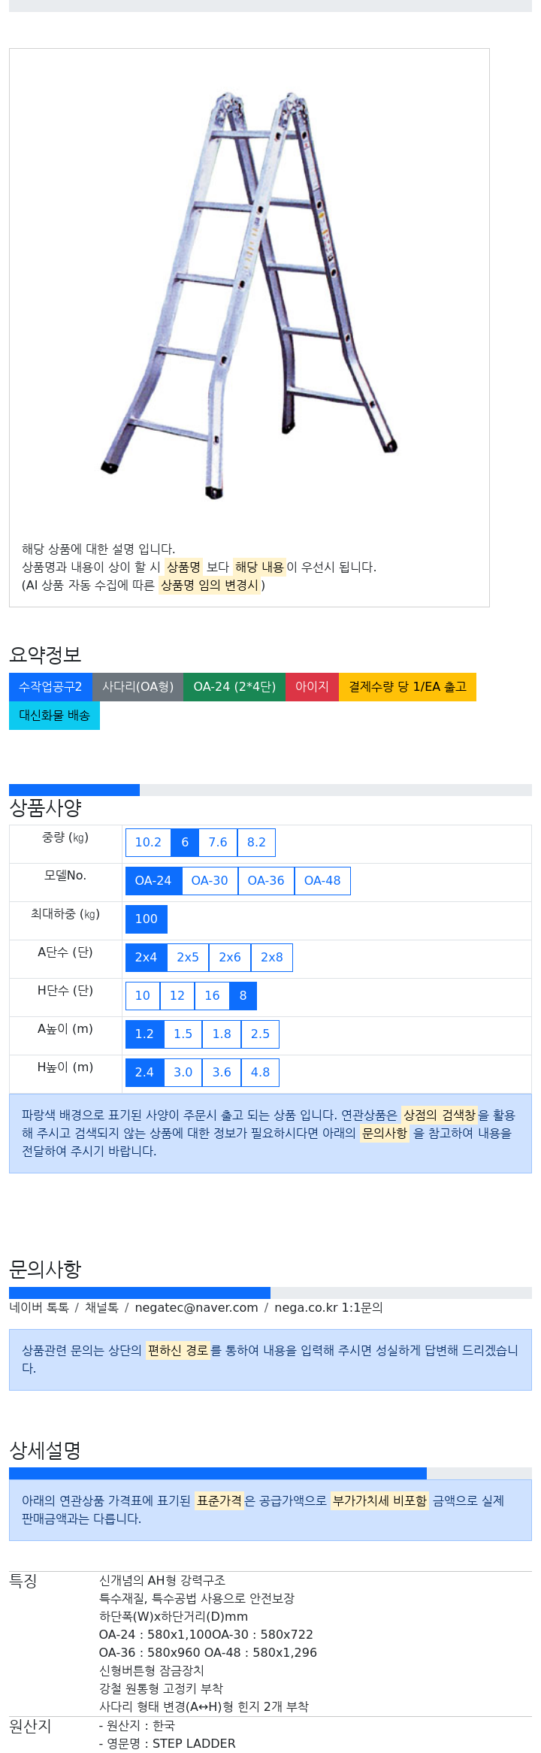This screenshot has height=1753, width=541.
Task: Choose weight option 10.2
Action: point(148,843)
